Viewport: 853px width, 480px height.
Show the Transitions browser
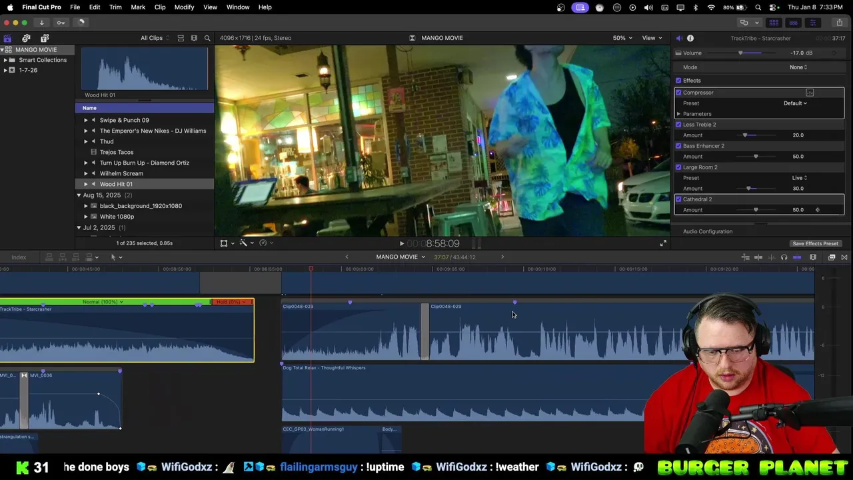click(x=844, y=257)
